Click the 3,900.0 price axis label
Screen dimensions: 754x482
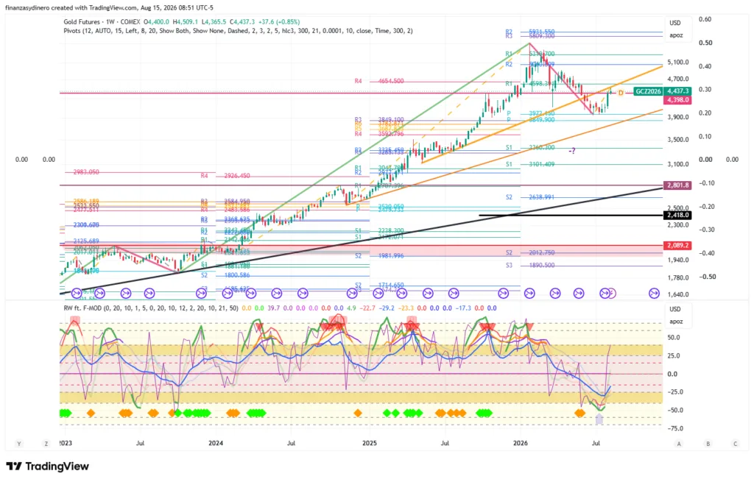click(678, 117)
